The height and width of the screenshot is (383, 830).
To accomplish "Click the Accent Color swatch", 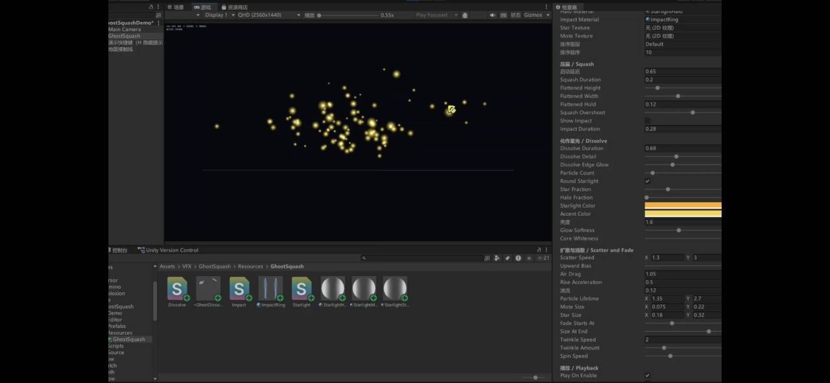I will click(683, 214).
